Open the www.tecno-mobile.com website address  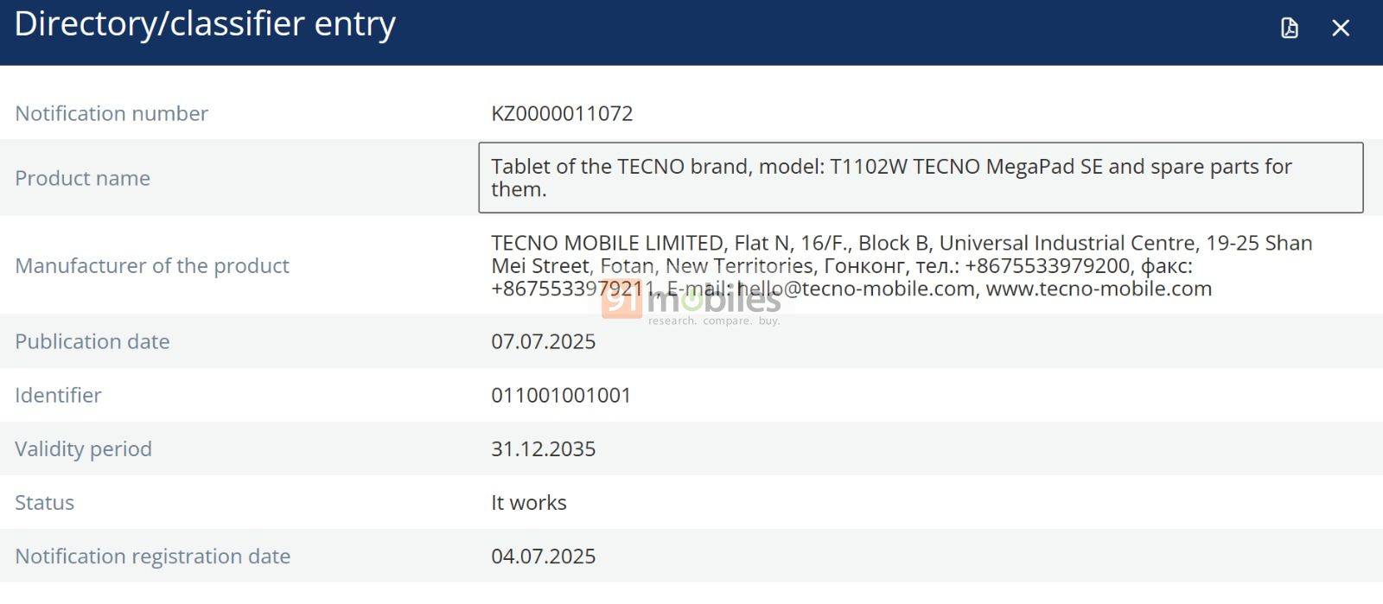tap(1099, 289)
